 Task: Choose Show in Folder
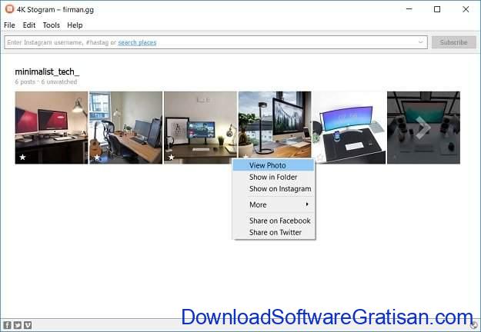point(274,177)
